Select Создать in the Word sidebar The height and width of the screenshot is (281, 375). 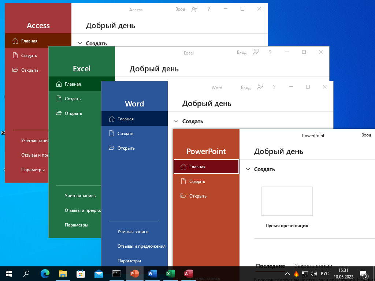(135, 134)
